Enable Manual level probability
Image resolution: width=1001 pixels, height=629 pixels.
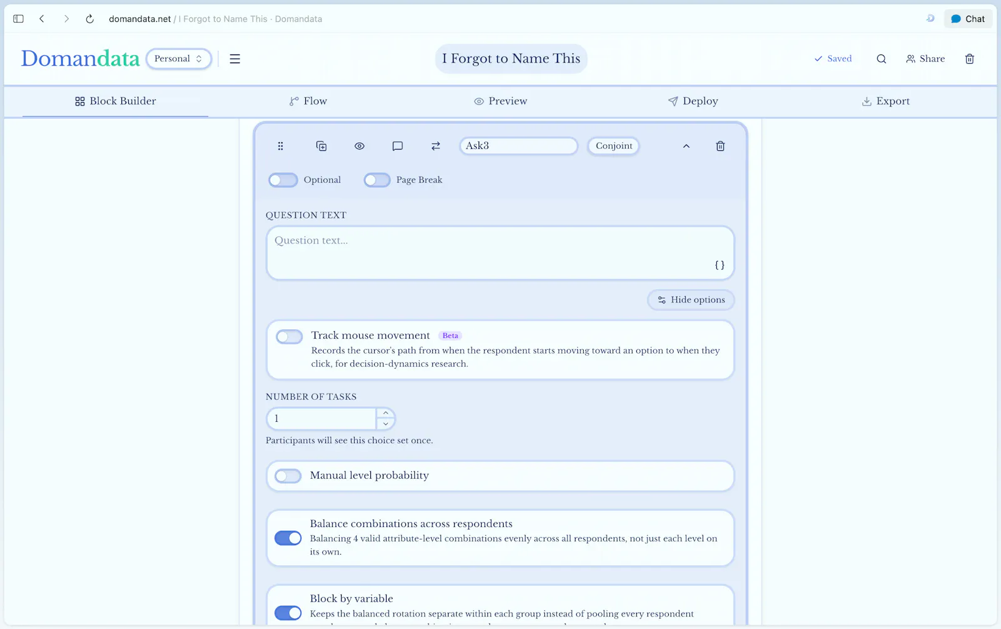pos(288,476)
